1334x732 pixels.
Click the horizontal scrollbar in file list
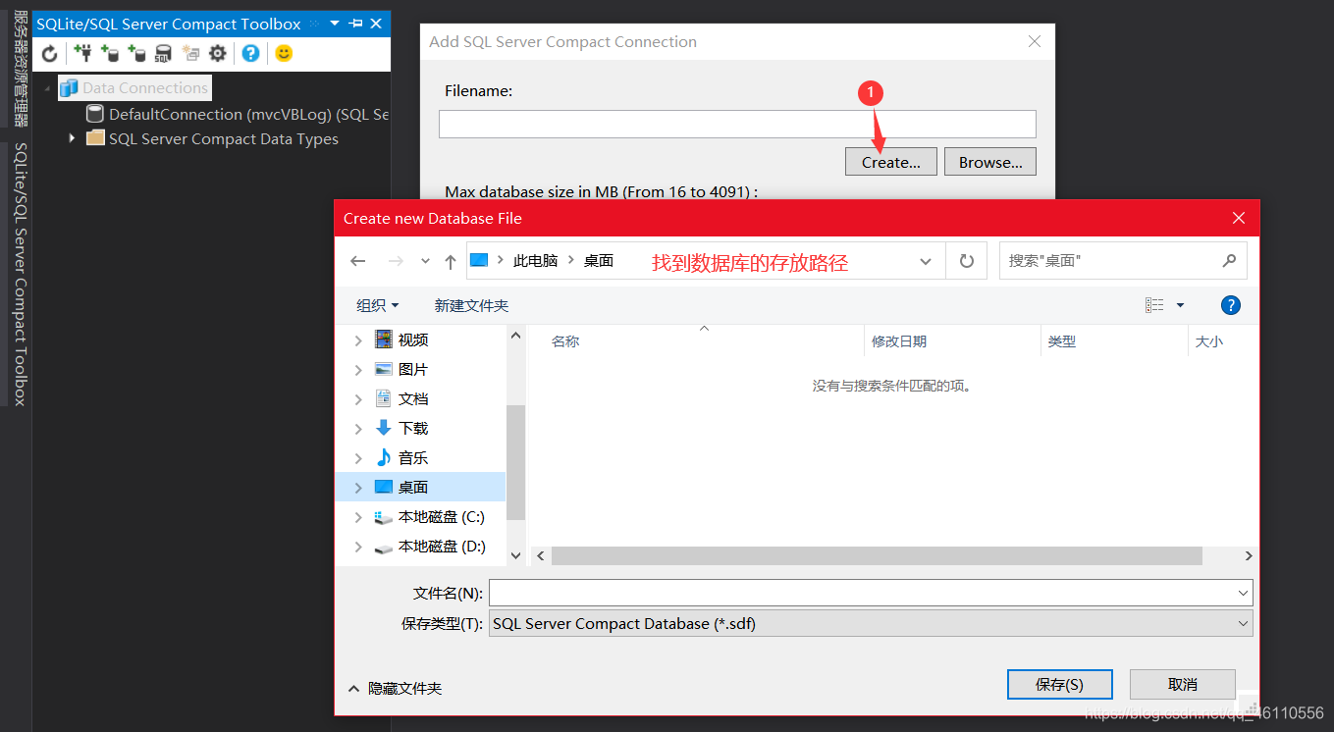point(876,555)
